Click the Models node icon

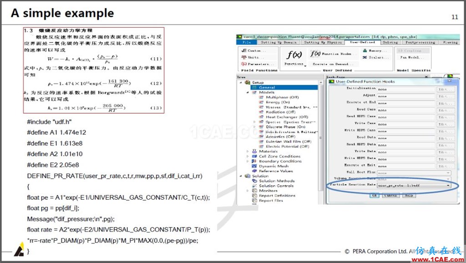point(254,92)
